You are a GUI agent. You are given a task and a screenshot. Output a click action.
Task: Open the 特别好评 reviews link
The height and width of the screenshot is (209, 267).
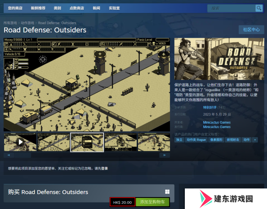point(210,108)
